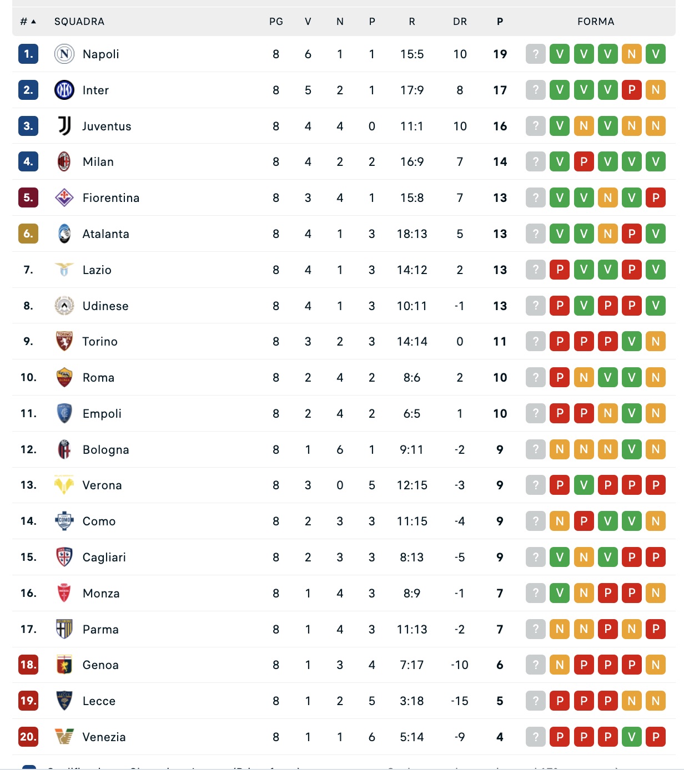Click the blue rank 1 position badge
Viewport: 684px width, 770px height.
(x=28, y=54)
